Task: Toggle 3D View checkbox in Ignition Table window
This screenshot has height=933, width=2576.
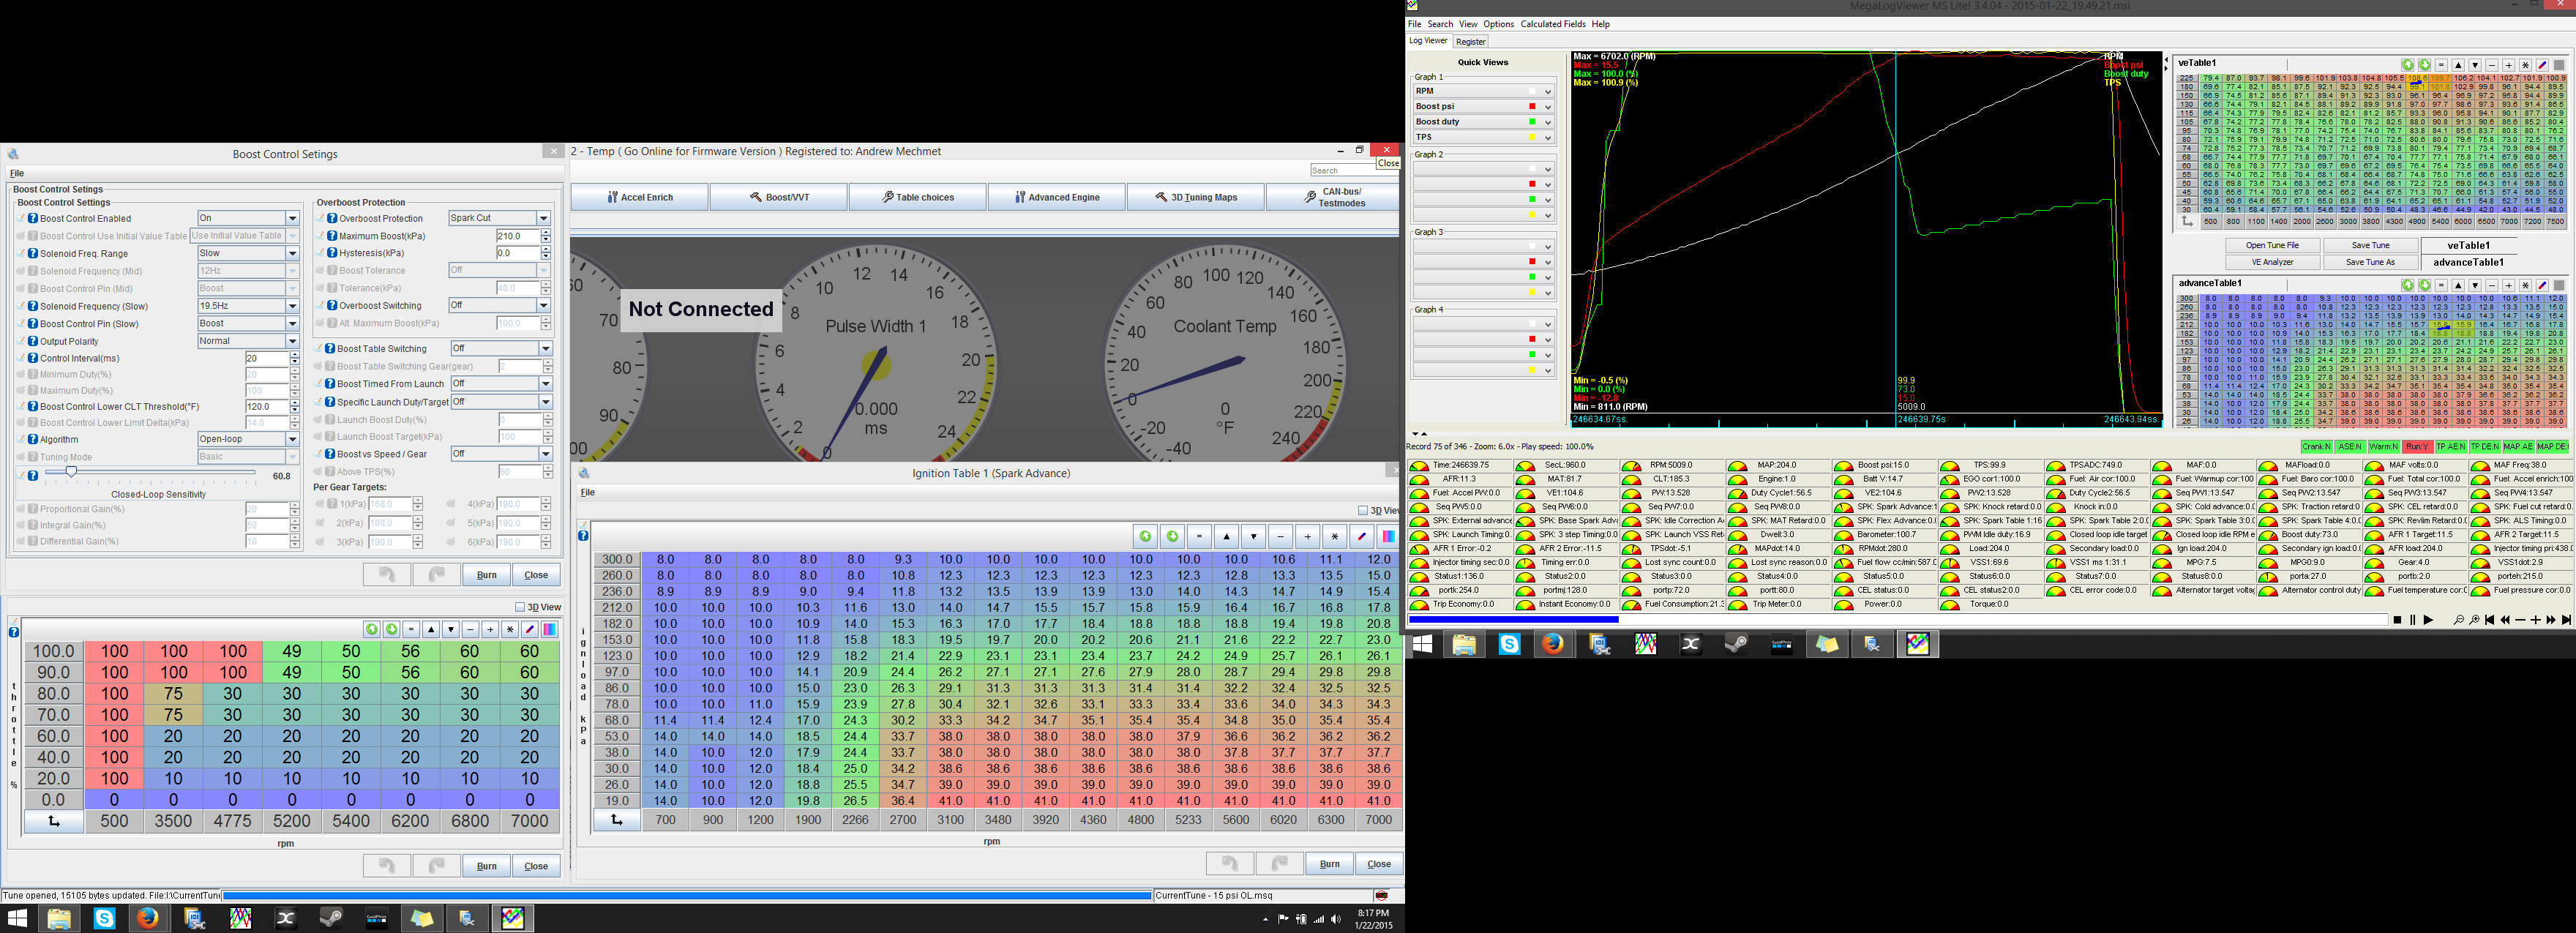Action: click(x=1363, y=510)
